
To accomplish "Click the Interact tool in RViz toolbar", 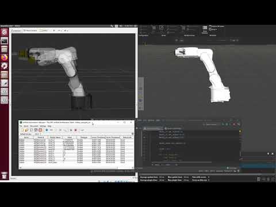I will (x=16, y=30).
